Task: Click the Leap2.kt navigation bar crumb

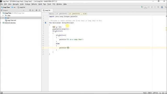Action: [21, 7]
